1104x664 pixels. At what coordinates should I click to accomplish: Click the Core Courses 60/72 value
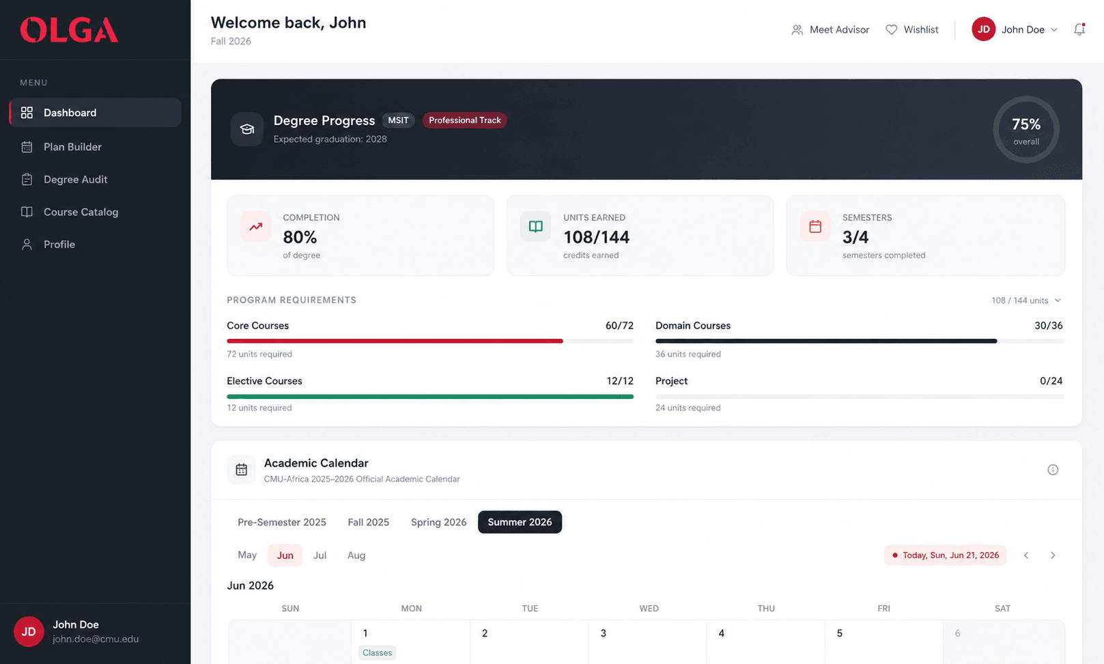619,326
